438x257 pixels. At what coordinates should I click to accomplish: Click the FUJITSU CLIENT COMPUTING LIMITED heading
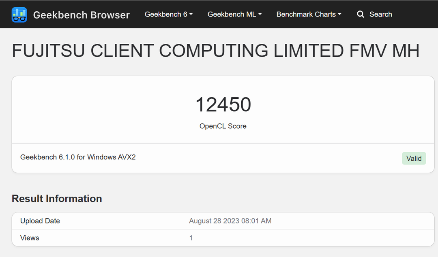[215, 51]
